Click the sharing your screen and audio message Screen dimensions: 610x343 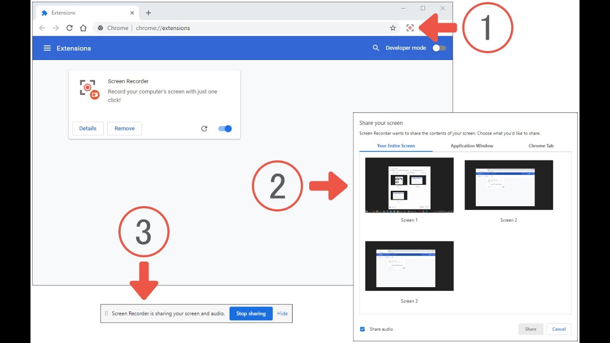pos(168,313)
